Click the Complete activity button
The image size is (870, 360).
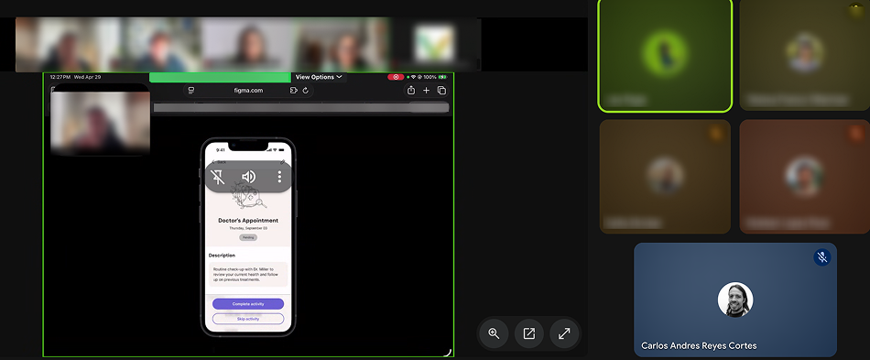tap(248, 304)
